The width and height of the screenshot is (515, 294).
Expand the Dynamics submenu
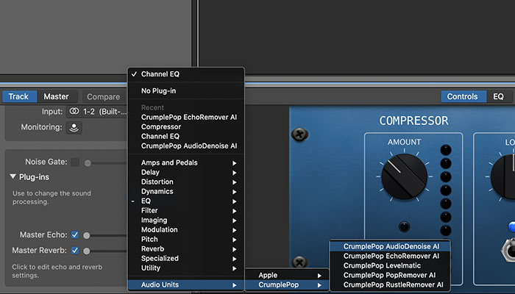[186, 191]
